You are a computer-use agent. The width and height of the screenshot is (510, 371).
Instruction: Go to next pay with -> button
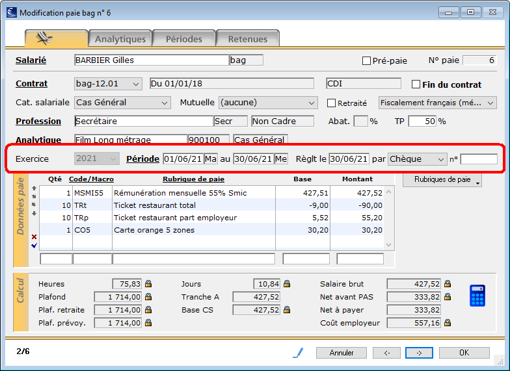click(x=419, y=353)
